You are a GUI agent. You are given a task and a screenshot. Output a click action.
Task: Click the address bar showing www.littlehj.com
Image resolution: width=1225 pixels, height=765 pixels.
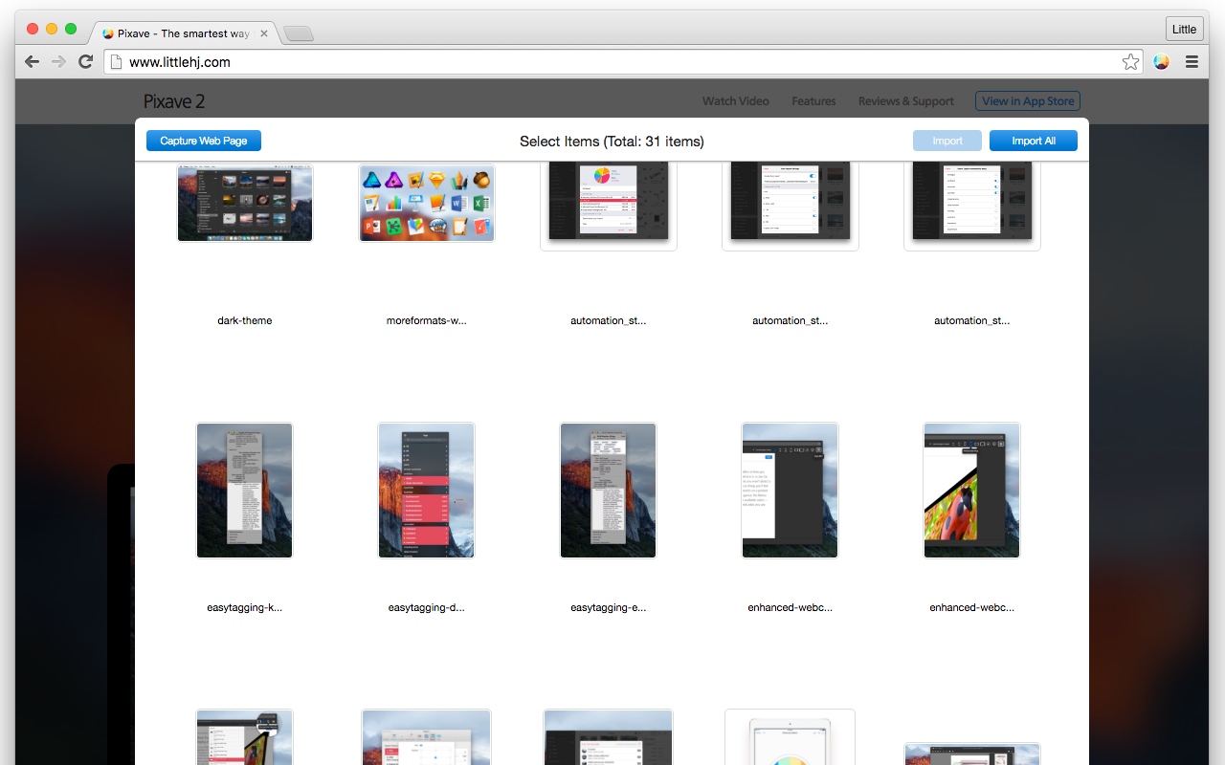tap(612, 62)
